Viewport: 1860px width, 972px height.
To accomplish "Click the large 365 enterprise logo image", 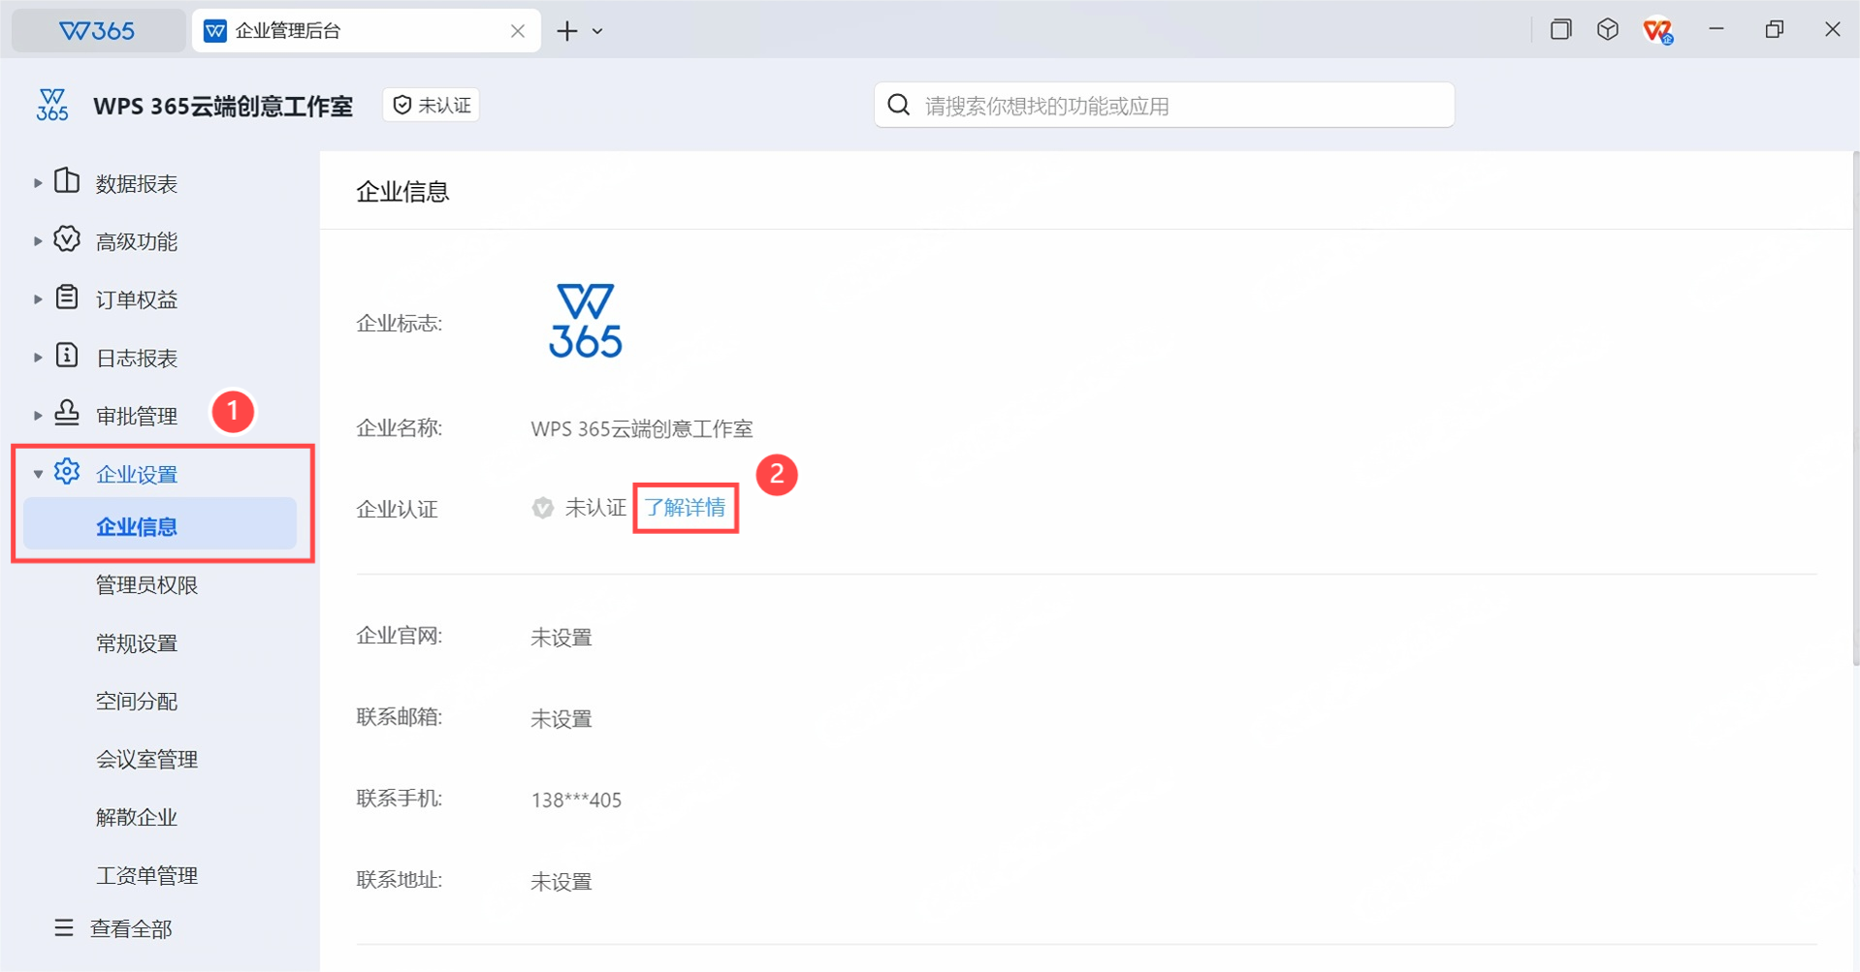I will pos(586,321).
